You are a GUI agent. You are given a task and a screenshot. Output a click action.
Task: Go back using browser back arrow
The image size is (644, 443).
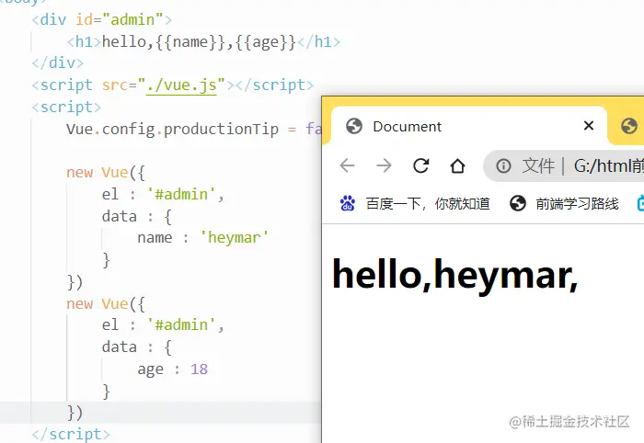pos(348,165)
